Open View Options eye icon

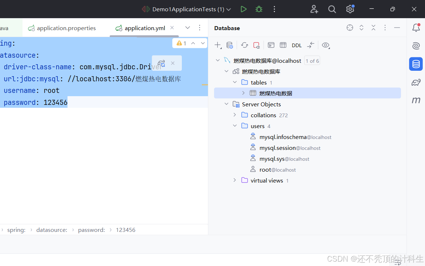326,45
